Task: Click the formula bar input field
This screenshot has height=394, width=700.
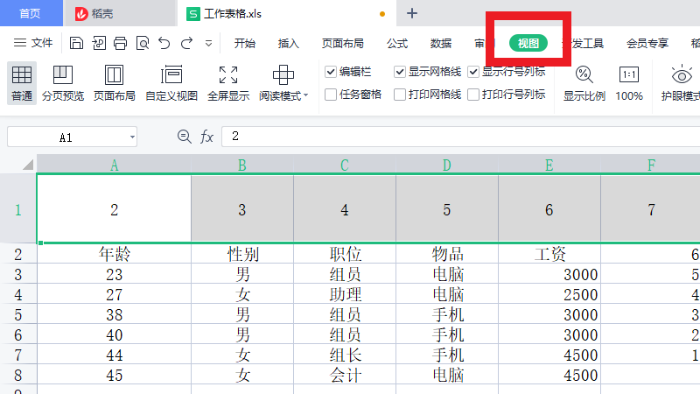Action: coord(455,137)
